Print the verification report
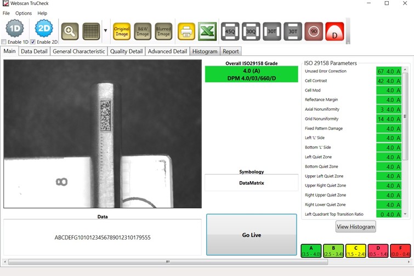Image resolution: width=414 pixels, height=276 pixels. coord(186,31)
